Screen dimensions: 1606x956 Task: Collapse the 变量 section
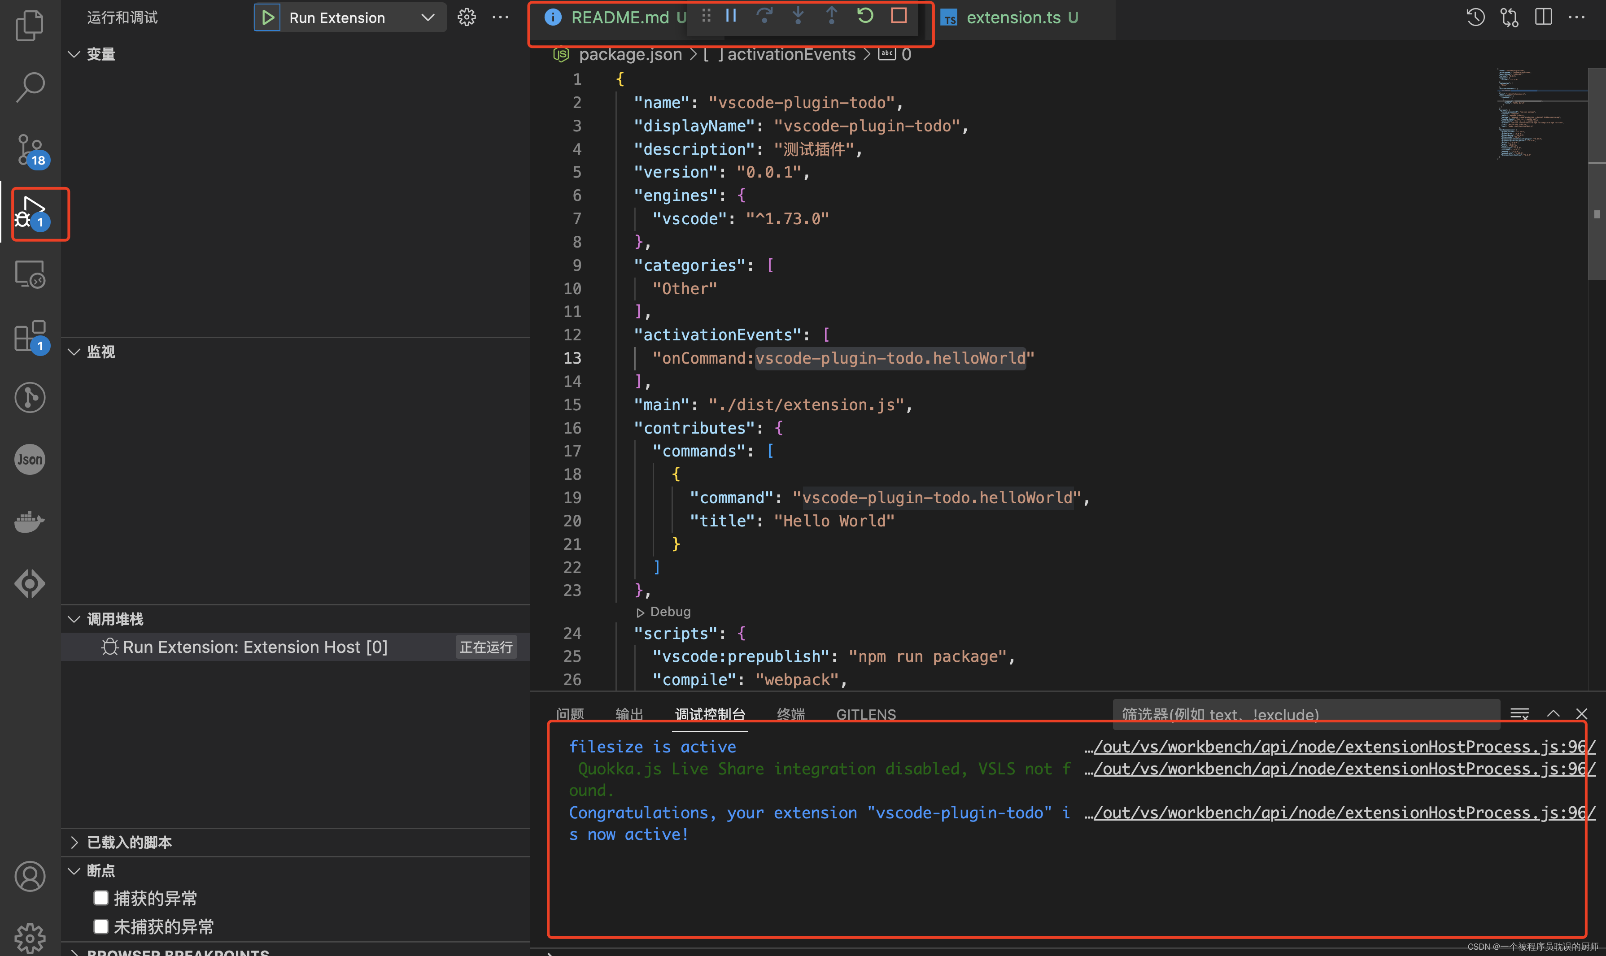(74, 54)
